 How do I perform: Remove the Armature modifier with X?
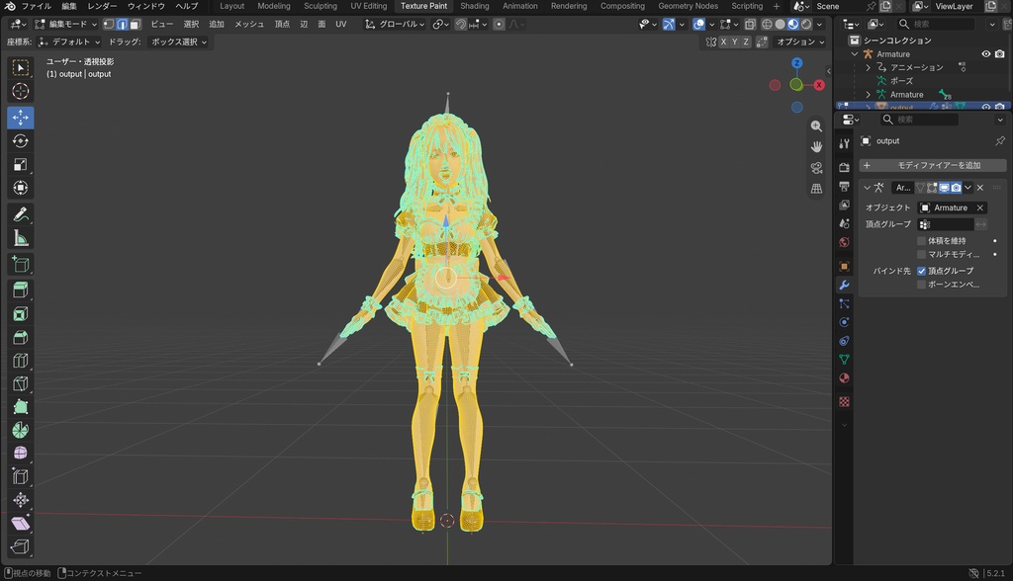tap(980, 188)
